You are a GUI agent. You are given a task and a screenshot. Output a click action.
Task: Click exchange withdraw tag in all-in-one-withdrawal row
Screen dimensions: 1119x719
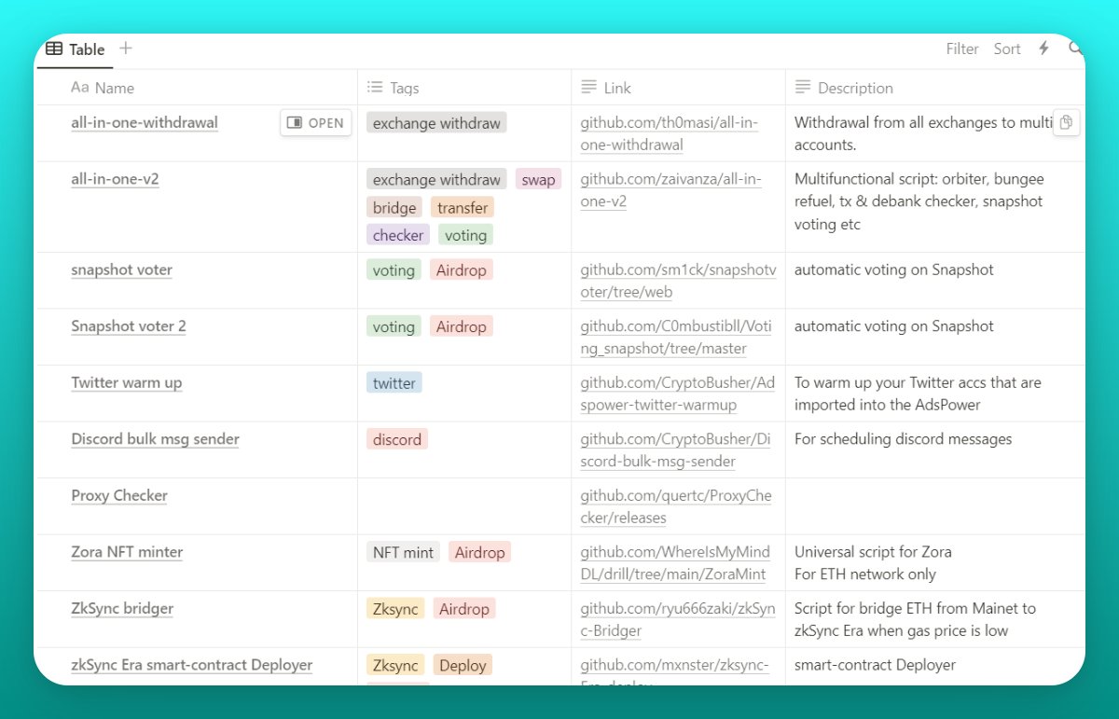tap(436, 122)
